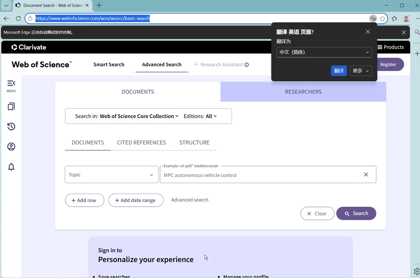
Task: Open the marked list bookmark icon
Action: pos(11,106)
